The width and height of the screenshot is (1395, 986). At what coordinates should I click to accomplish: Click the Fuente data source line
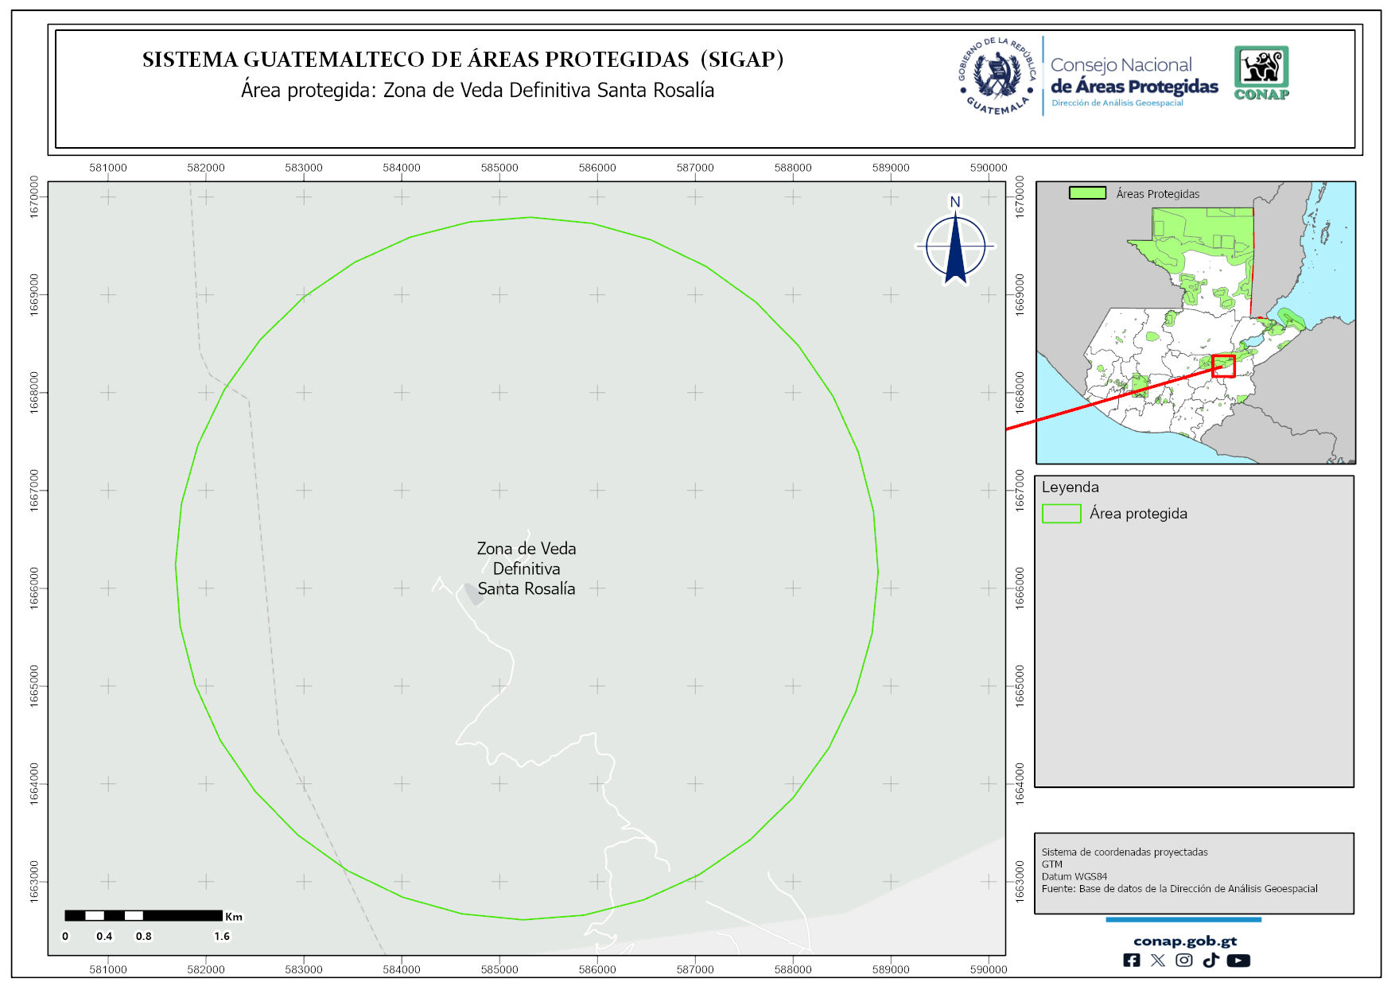coord(1179,888)
